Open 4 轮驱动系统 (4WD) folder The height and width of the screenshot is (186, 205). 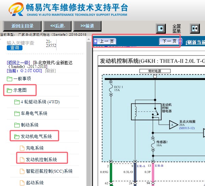(40, 102)
